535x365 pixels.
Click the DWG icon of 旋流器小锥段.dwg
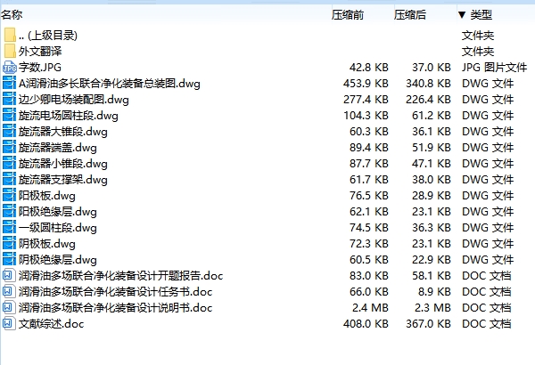[x=10, y=164]
